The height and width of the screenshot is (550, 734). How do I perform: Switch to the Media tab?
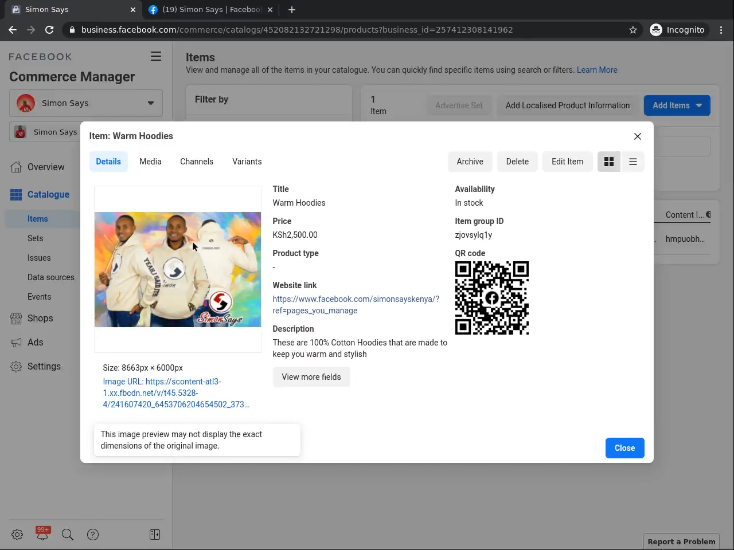pyautogui.click(x=150, y=162)
